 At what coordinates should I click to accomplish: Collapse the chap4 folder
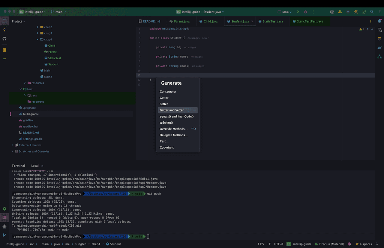(37, 39)
